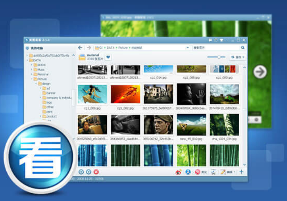The width and height of the screenshot is (287, 201).
Task: Collapse the sidebar with the up chevron
Action: coord(74,55)
